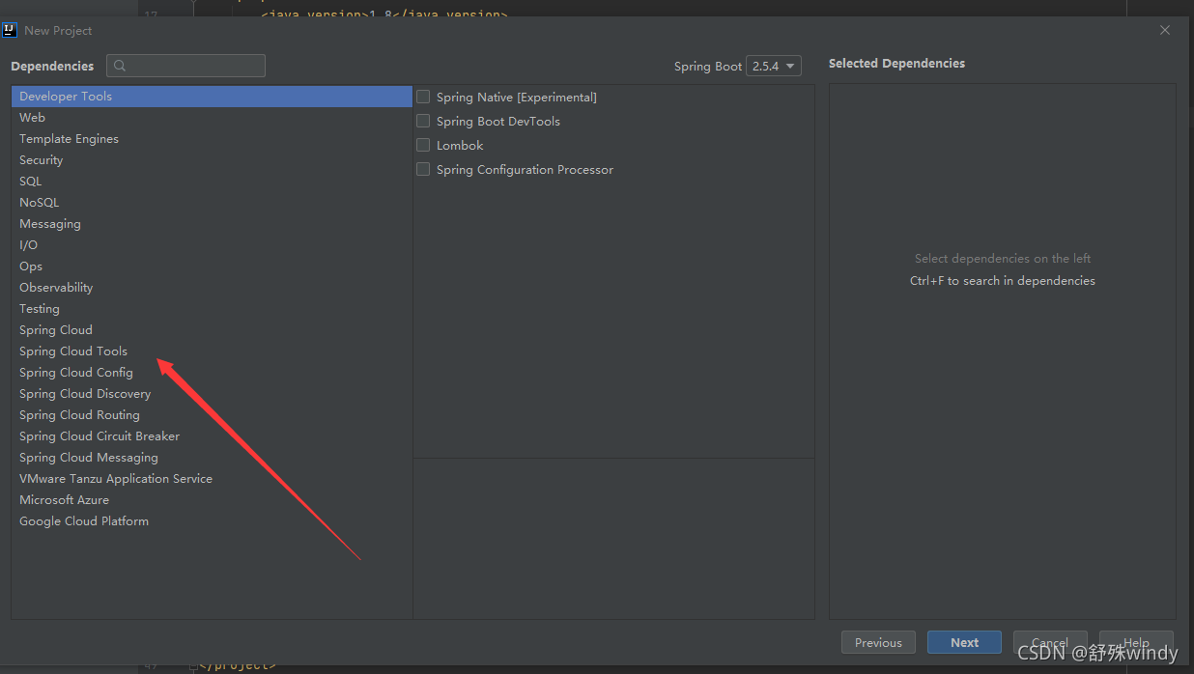Select the Testing category

pyautogui.click(x=212, y=309)
